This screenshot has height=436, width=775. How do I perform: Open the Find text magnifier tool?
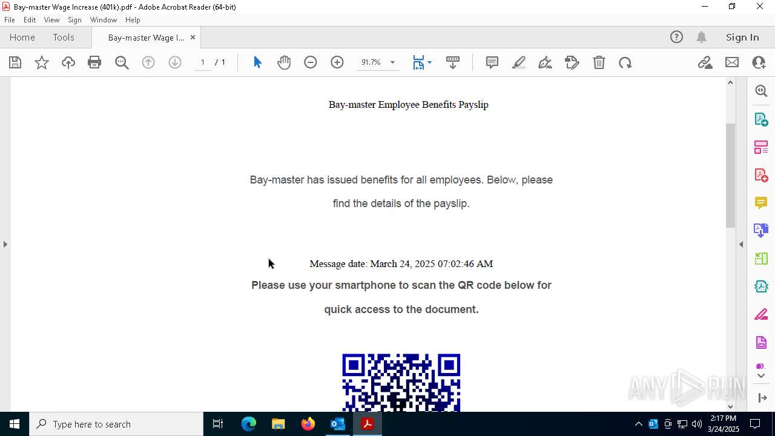(x=122, y=62)
